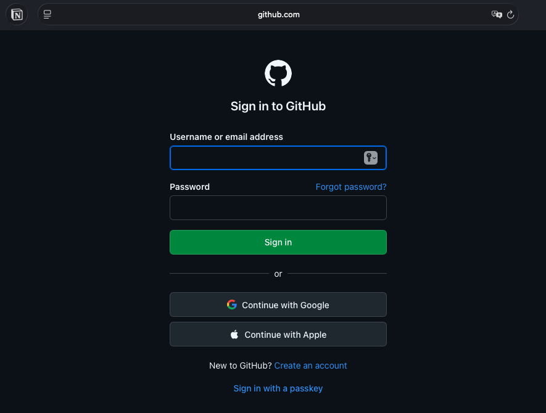Click the GitHub Octocat logo

pos(278,73)
